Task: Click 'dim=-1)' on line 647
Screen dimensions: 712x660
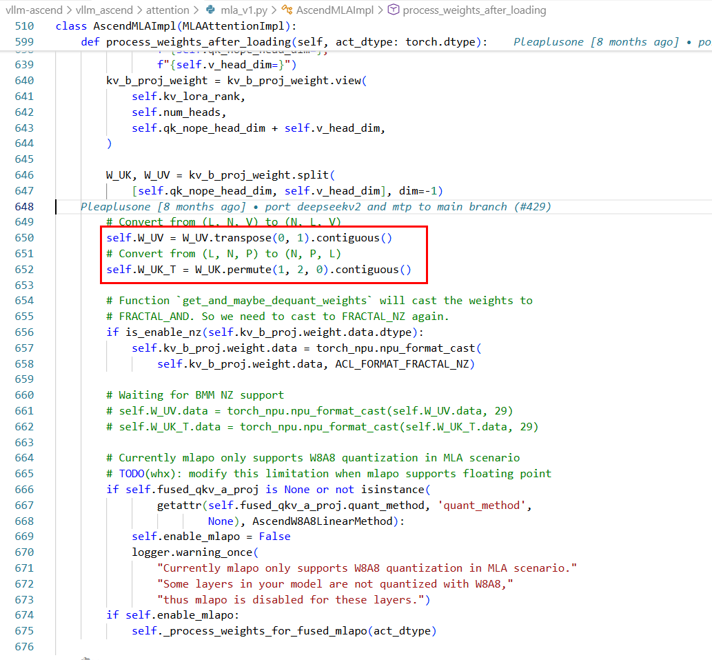Action: coord(421,191)
